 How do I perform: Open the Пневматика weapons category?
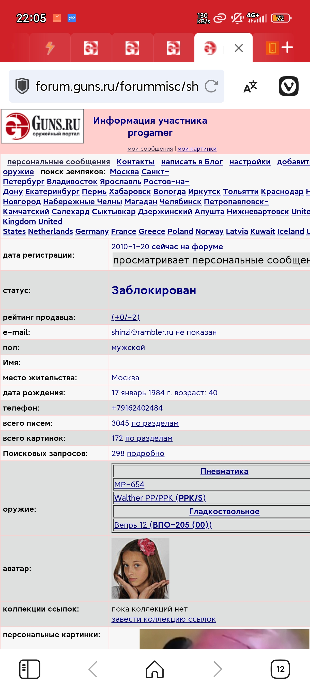(x=224, y=471)
